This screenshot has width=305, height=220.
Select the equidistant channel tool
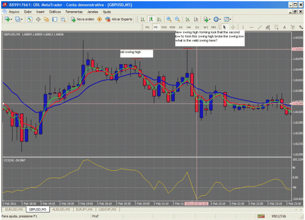(268, 27)
